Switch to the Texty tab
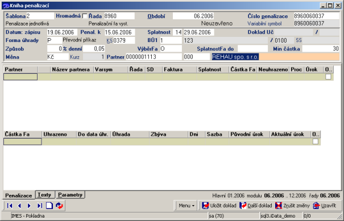 (x=44, y=195)
